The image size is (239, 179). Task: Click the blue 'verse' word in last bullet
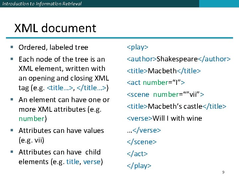tap(92, 162)
